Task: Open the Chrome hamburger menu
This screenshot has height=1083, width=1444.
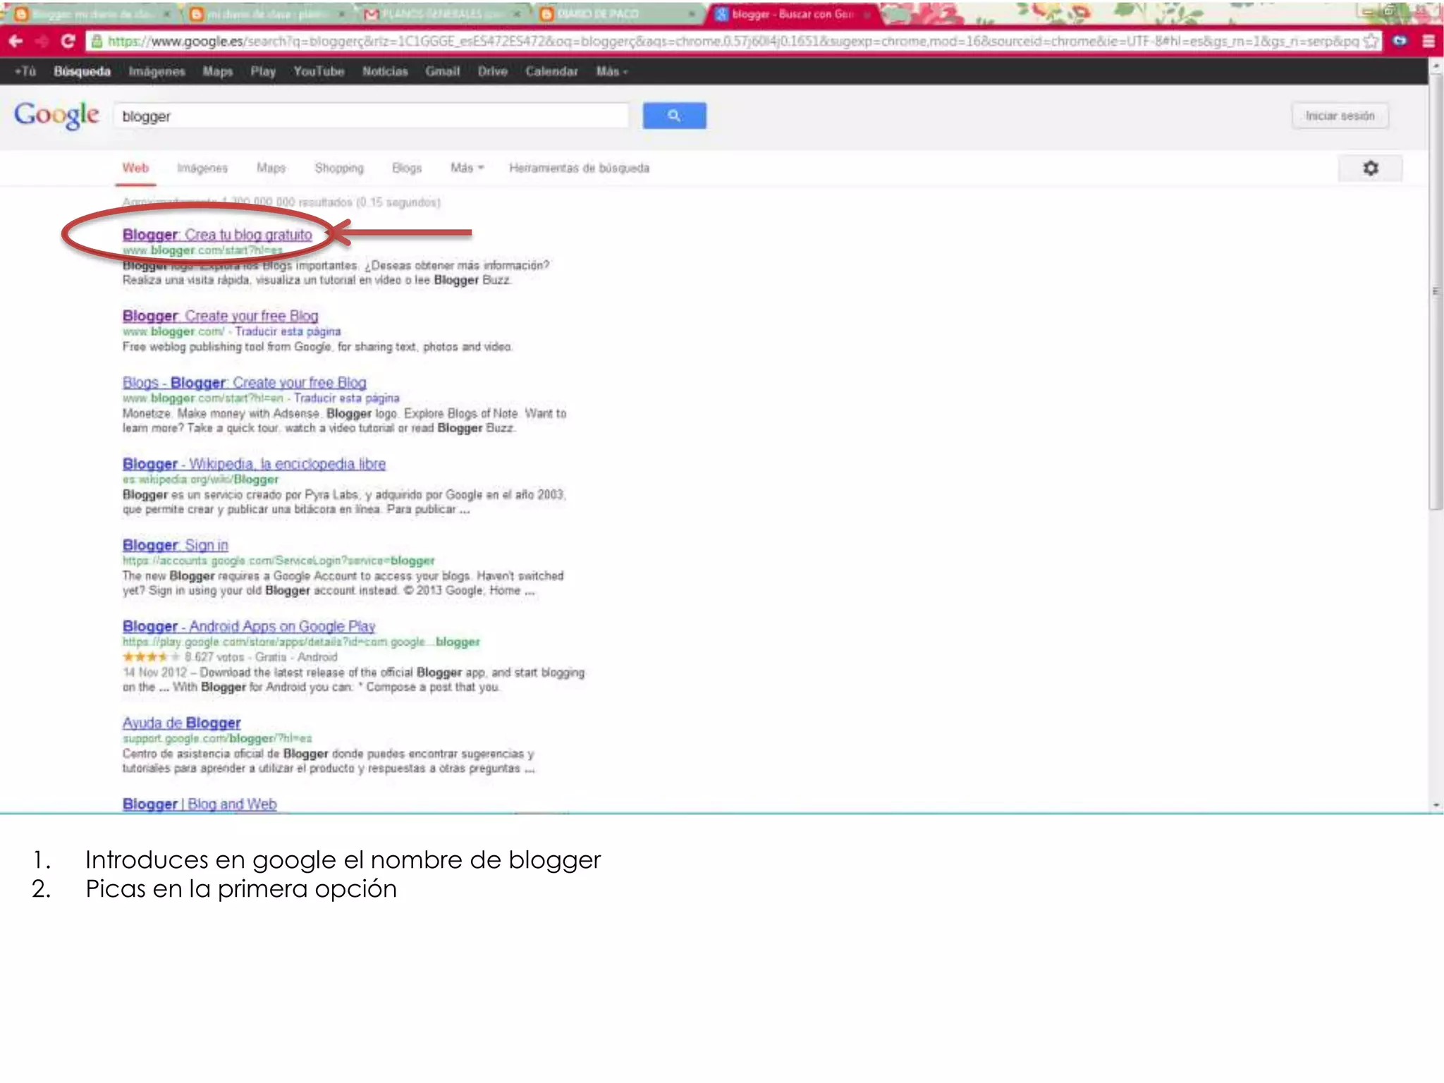Action: 1428,41
